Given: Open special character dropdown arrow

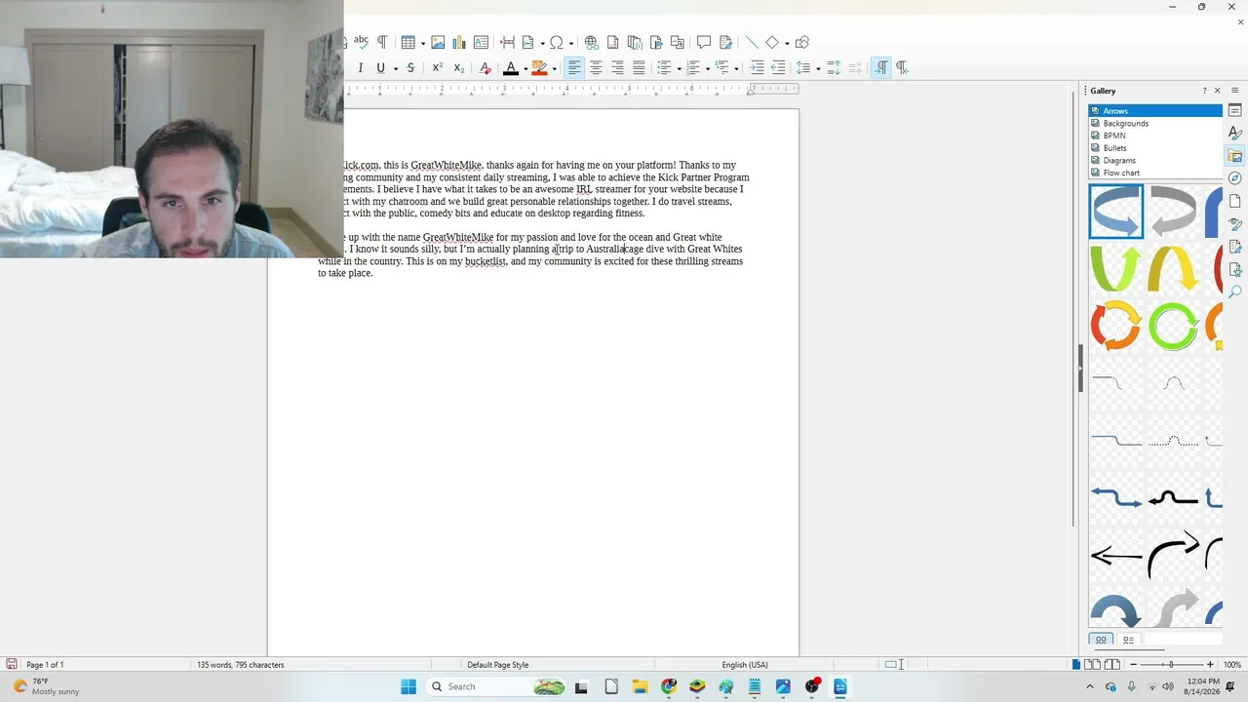Looking at the screenshot, I should tap(570, 43).
